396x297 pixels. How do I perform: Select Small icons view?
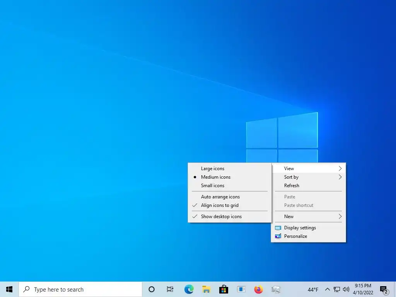(230, 186)
